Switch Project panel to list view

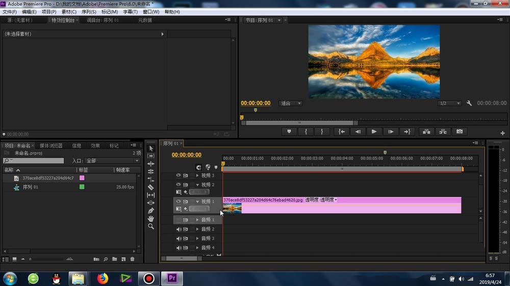[x=6, y=259]
